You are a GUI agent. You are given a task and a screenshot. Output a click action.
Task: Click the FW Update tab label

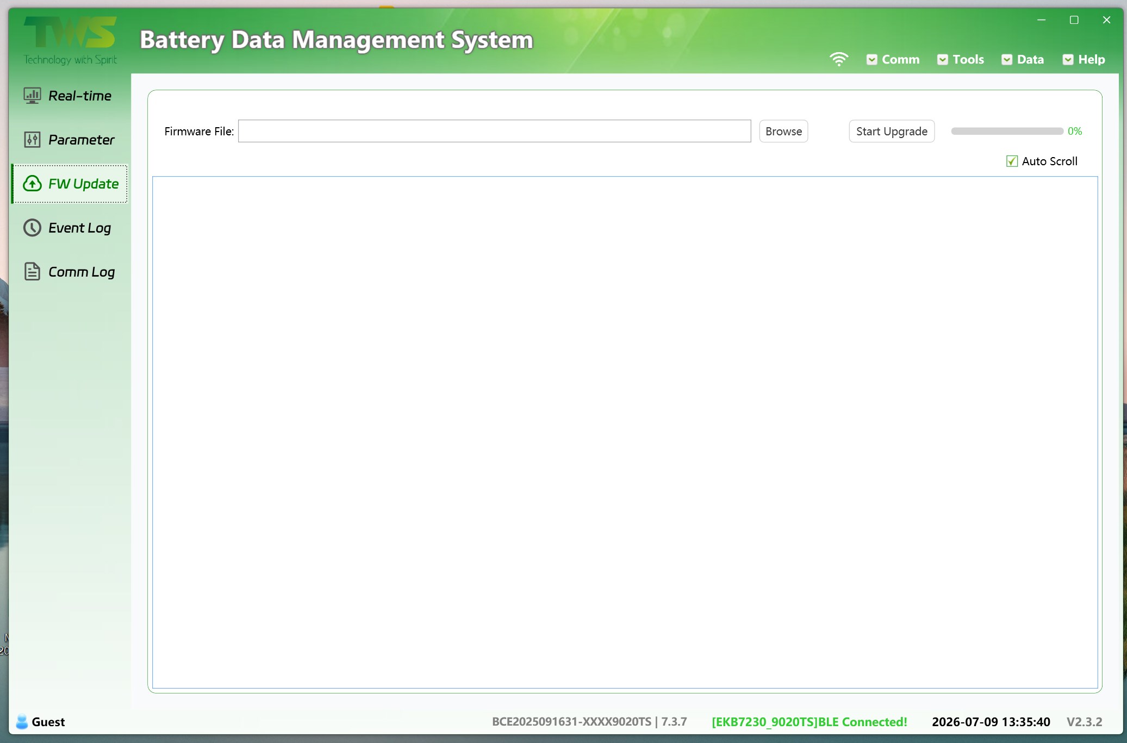pos(83,184)
